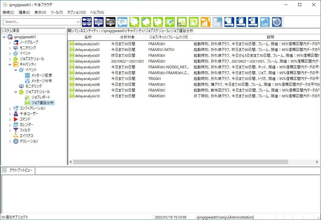Image resolution: width=321 pixels, height=220 pixels.
Task: Click the horizontal scrollbar right arrow
Action: [317, 162]
